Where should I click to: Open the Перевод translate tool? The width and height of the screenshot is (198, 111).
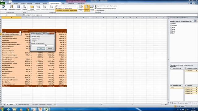[x=24, y=7]
